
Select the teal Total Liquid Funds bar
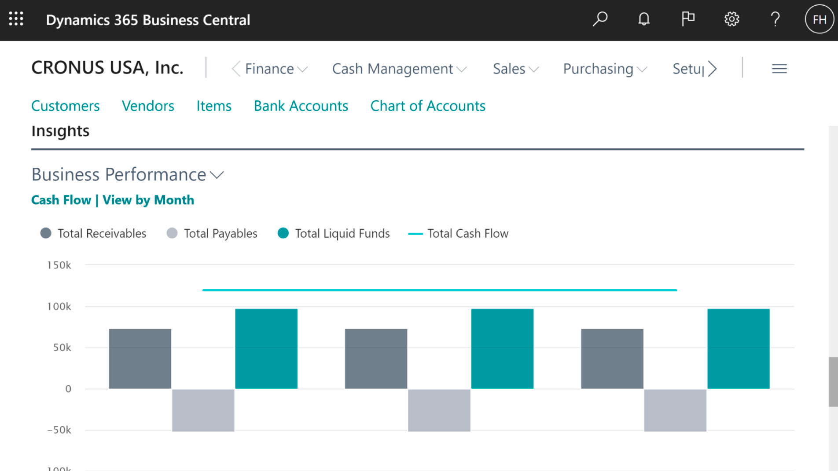(x=266, y=348)
